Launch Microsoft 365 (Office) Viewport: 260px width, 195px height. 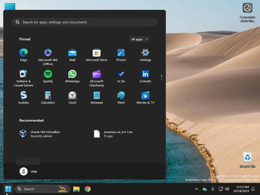point(48,57)
